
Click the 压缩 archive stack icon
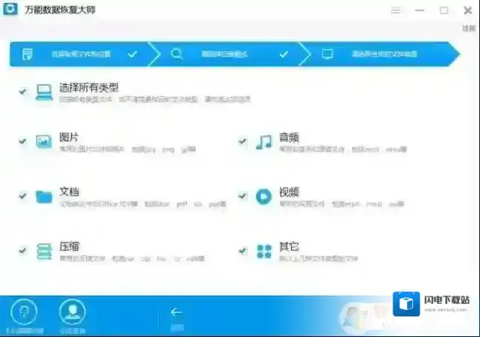44,251
